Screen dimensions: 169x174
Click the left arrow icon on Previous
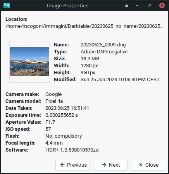pos(62,165)
